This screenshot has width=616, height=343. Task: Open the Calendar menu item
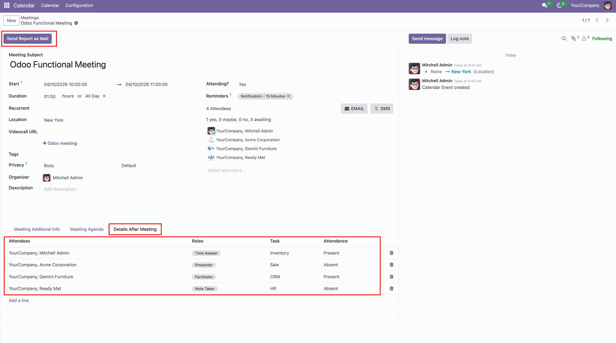[50, 5]
